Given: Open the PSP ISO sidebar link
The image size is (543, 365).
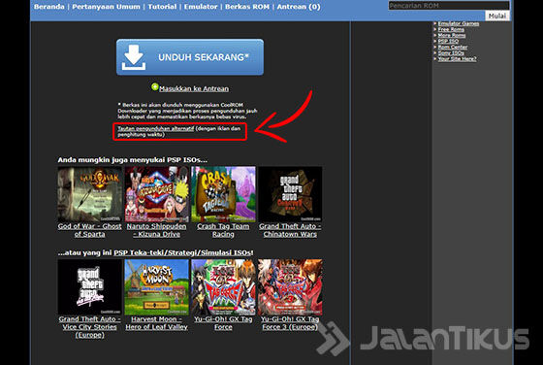Looking at the screenshot, I should 448,41.
